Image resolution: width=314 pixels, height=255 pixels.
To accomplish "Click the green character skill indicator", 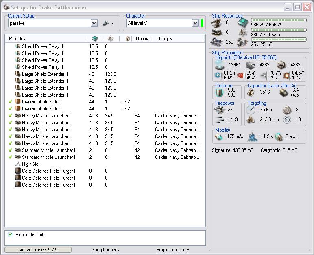I will tap(202, 23).
